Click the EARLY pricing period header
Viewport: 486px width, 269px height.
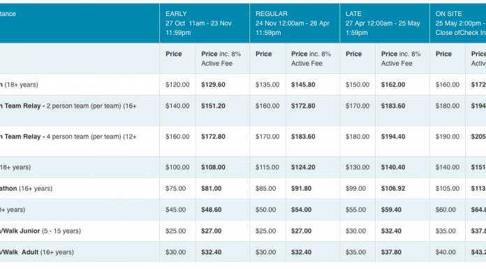(205, 23)
